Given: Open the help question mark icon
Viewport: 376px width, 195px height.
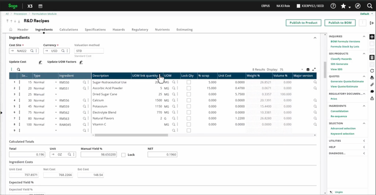Looking at the screenshot, I should pos(333,6).
